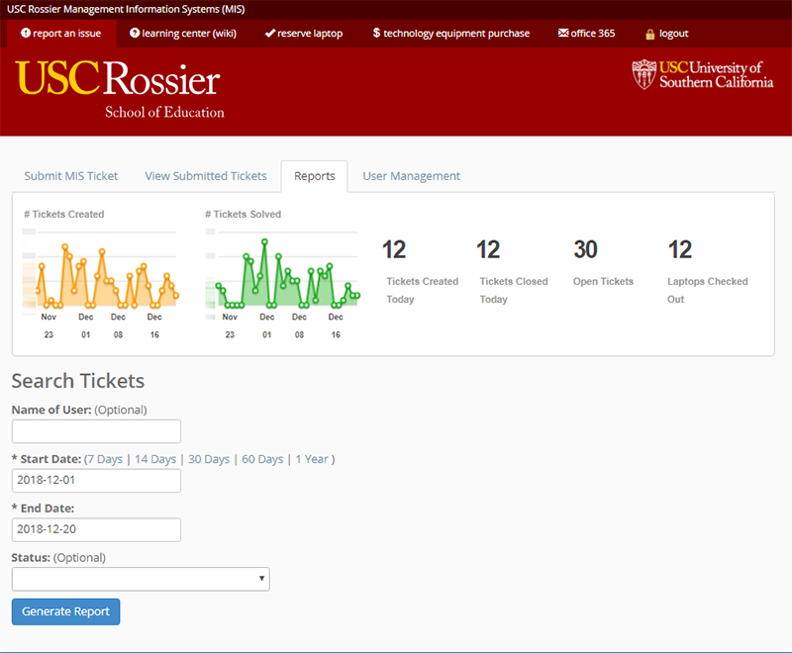The height and width of the screenshot is (653, 792).
Task: Switch to the Submit MIS Ticket tab
Action: pyautogui.click(x=71, y=176)
